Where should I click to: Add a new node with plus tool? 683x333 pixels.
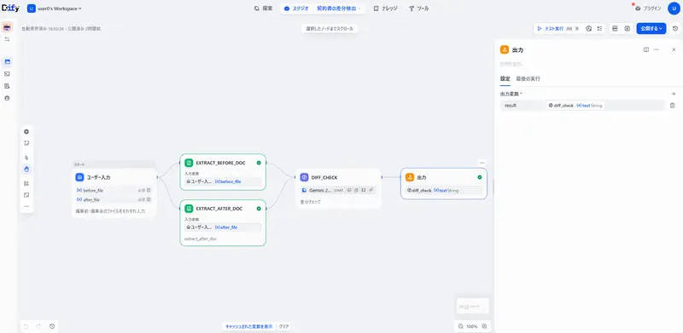26,131
